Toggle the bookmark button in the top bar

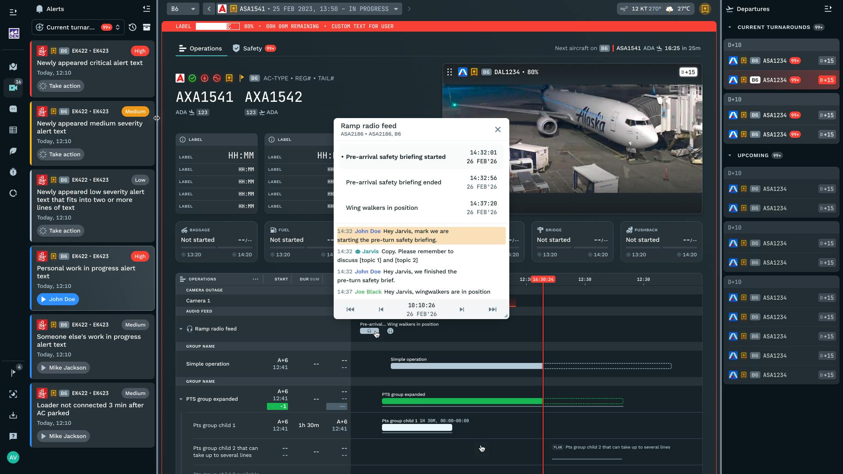pyautogui.click(x=705, y=9)
